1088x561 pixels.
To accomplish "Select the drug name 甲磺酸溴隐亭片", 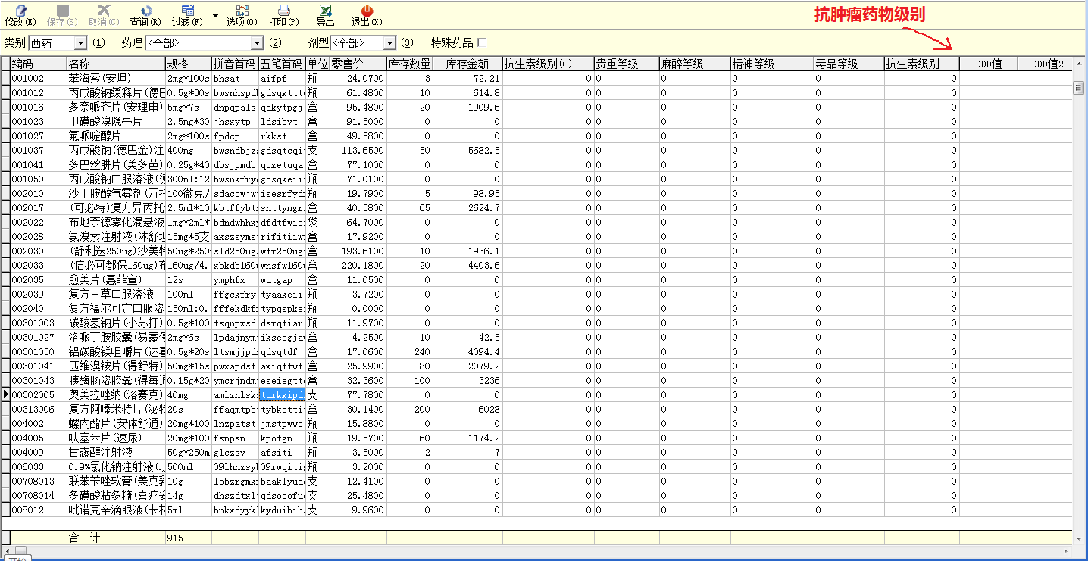I will pyautogui.click(x=116, y=122).
